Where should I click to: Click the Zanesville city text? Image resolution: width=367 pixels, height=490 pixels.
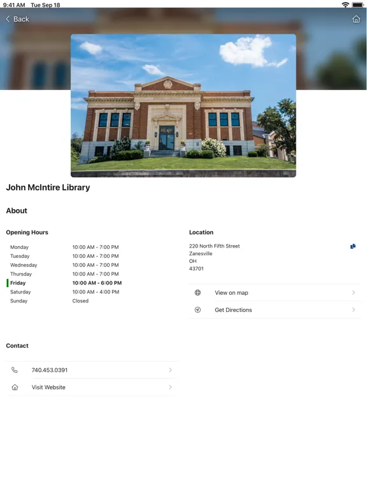201,253
